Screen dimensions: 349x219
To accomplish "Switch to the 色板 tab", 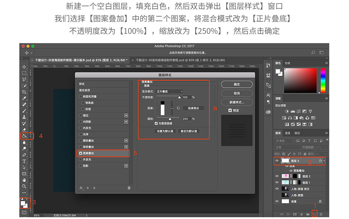I will [x=288, y=63].
